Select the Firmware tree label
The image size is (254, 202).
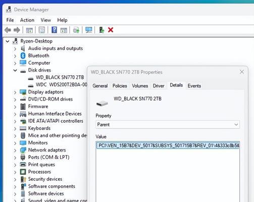[38, 107]
